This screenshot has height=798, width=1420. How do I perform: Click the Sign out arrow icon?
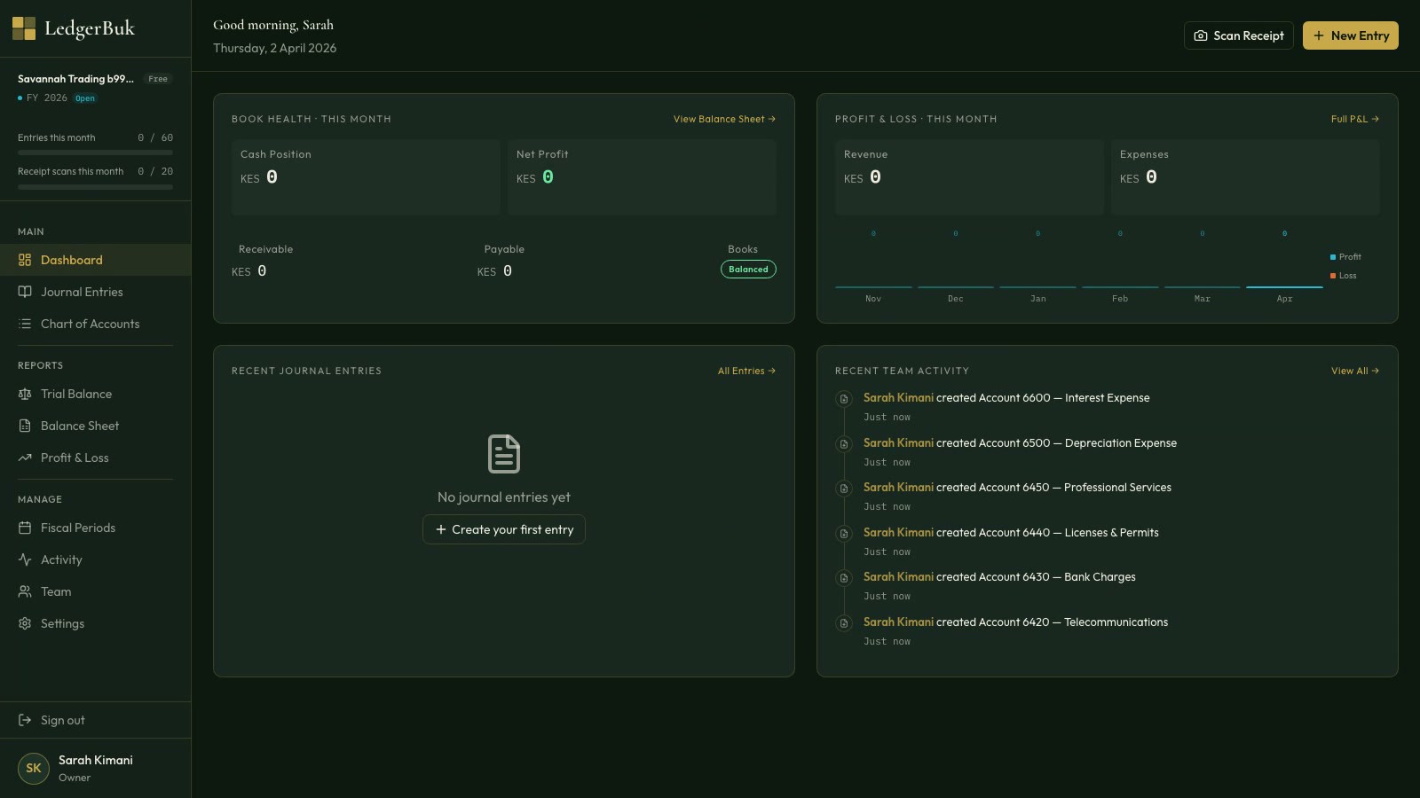click(25, 720)
